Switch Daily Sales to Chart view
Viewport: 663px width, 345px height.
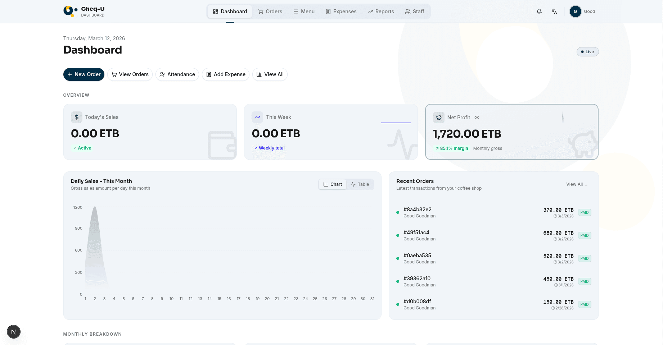click(333, 184)
